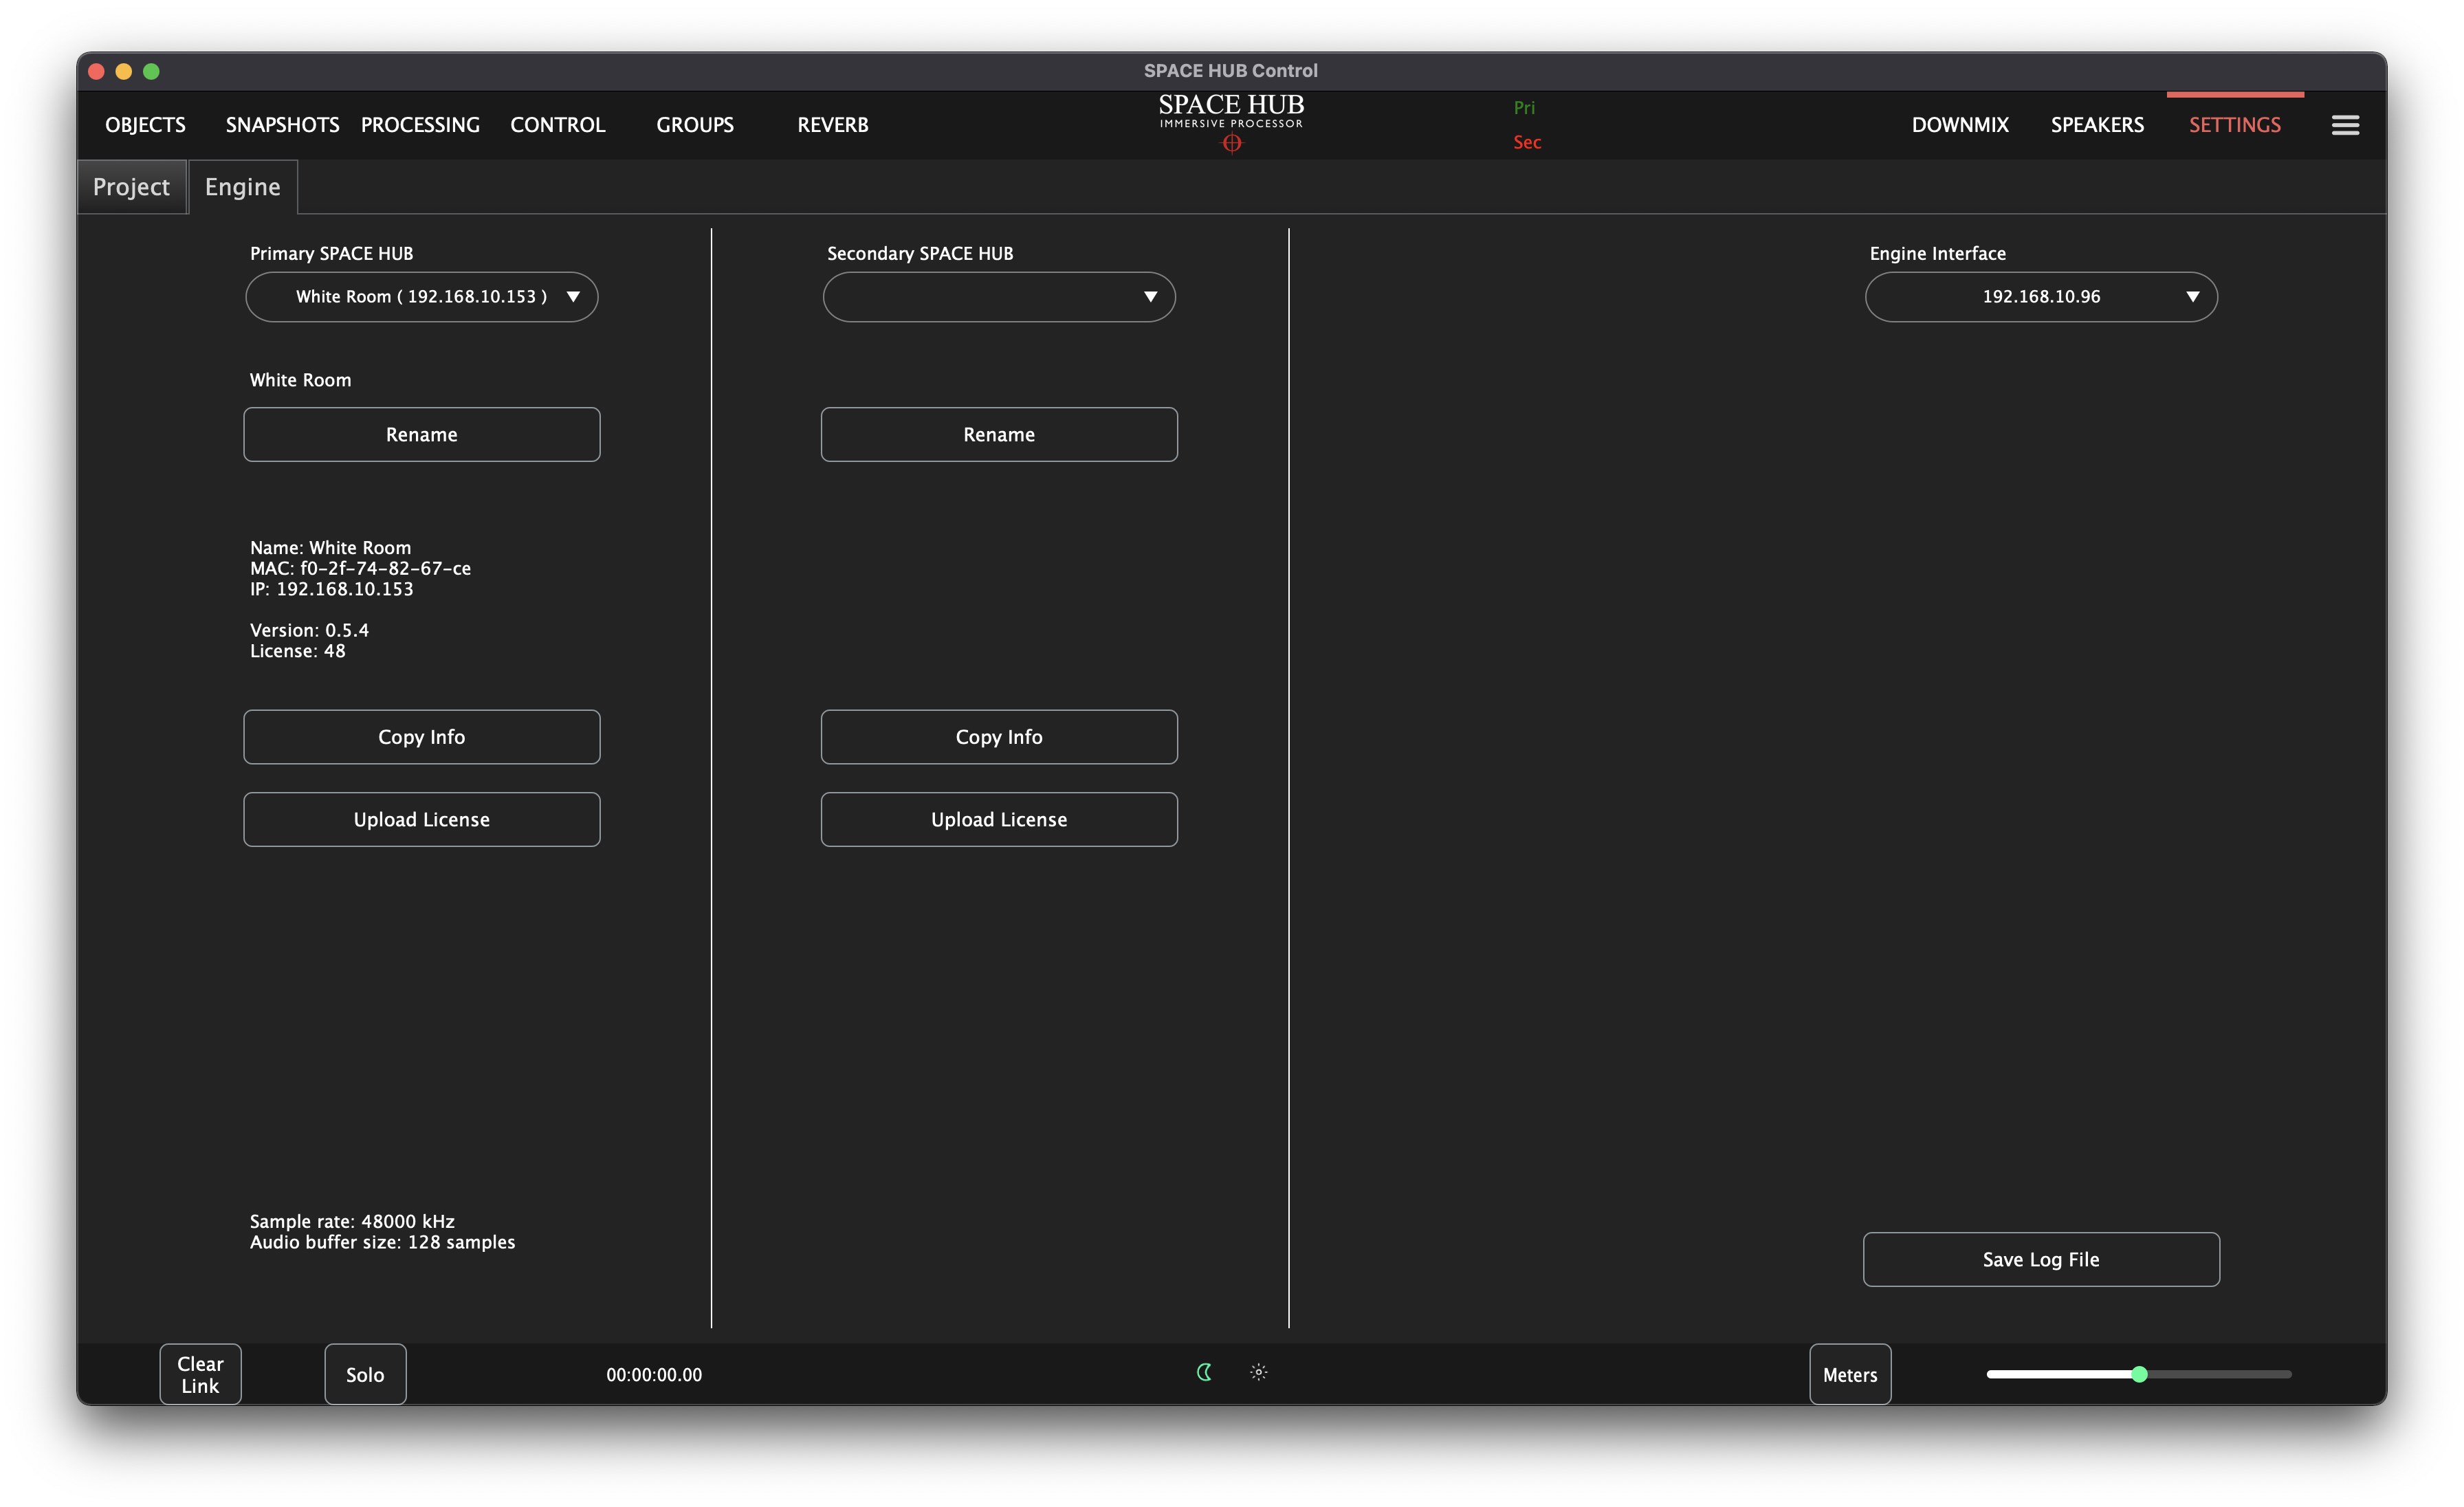Click the red crosshair logo under SPACE HUB
Image resolution: width=2464 pixels, height=1507 pixels.
click(x=1232, y=143)
